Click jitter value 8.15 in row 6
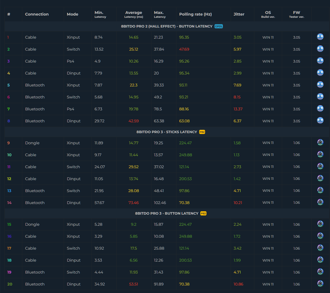Image resolution: width=330 pixels, height=293 pixels. pyautogui.click(x=237, y=97)
